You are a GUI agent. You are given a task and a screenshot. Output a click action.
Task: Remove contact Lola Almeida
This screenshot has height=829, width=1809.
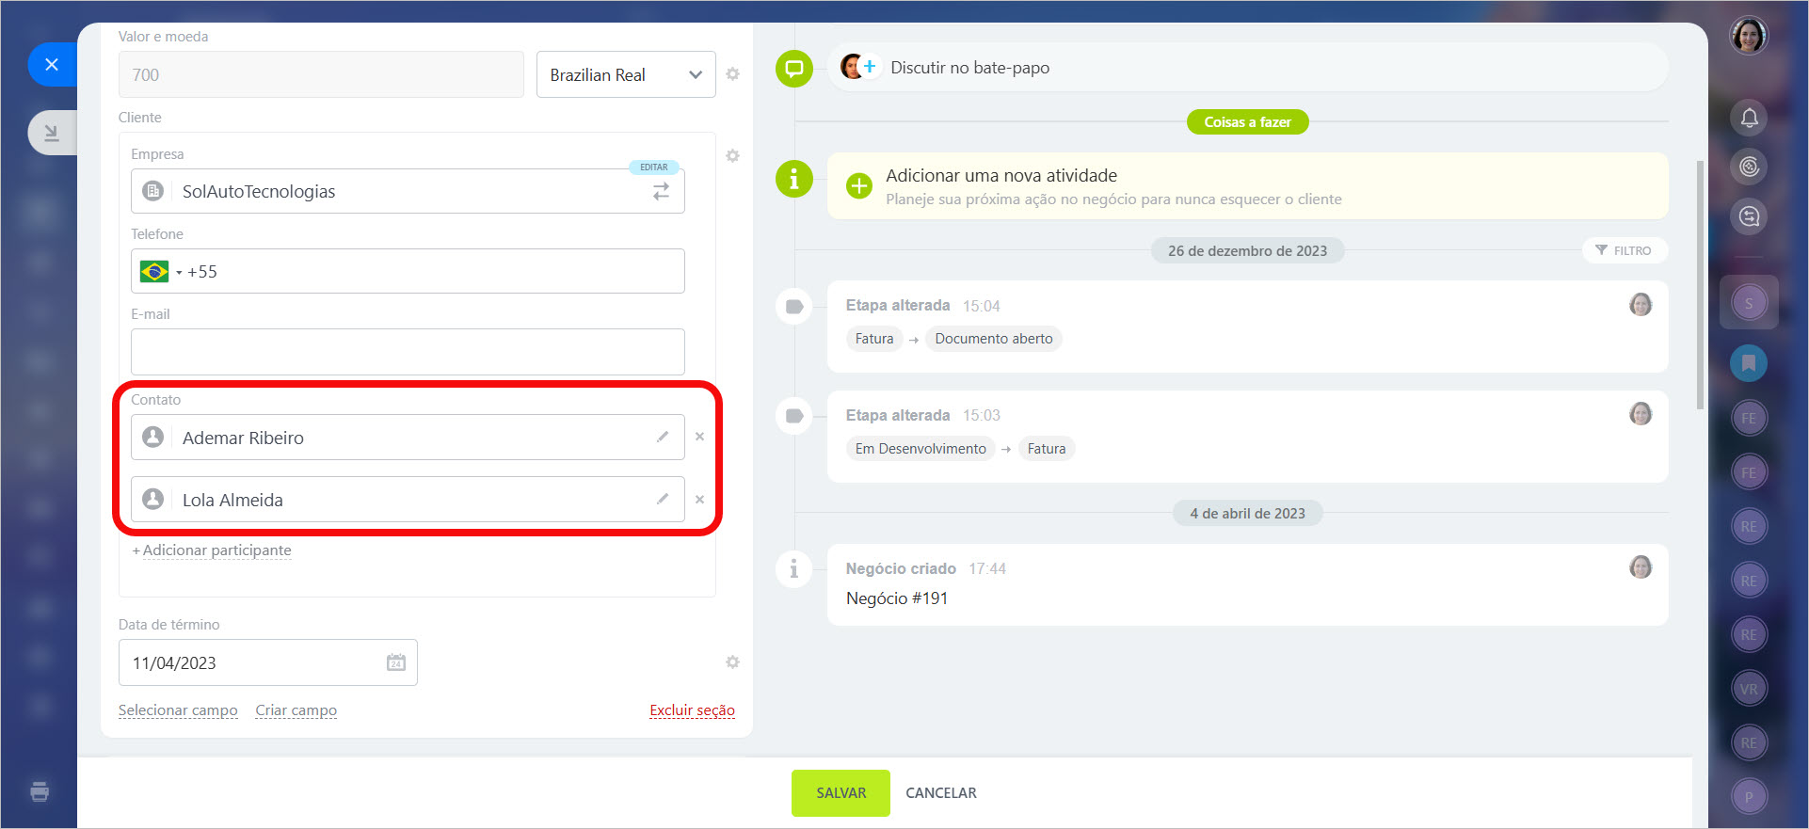pyautogui.click(x=699, y=500)
